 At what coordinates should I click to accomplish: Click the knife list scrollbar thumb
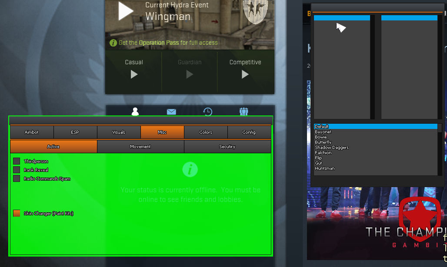(x=440, y=128)
